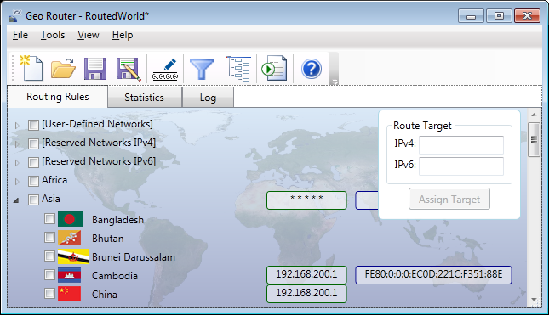Screen dimensions: 549x315
Task: Click the Asia IPv4 target showing asterisks
Action: 306,200
